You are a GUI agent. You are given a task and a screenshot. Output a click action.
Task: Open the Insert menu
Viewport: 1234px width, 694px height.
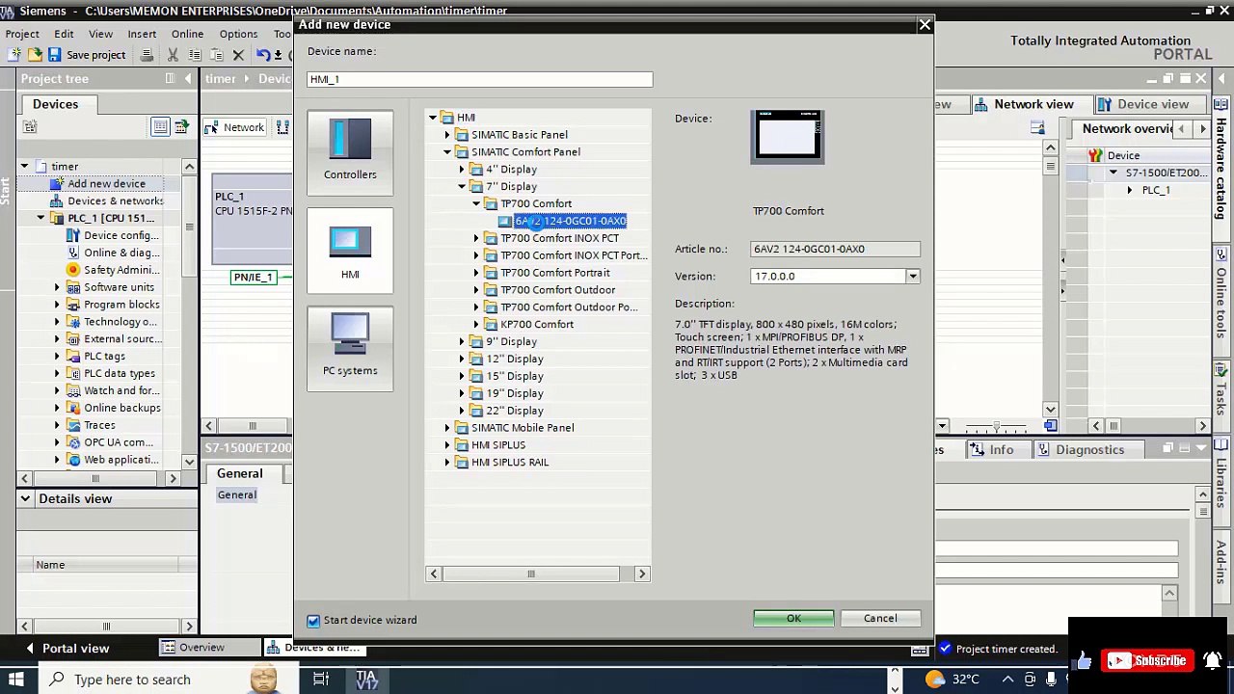click(142, 34)
